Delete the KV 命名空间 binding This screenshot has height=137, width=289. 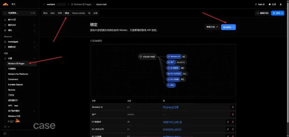click(x=233, y=129)
